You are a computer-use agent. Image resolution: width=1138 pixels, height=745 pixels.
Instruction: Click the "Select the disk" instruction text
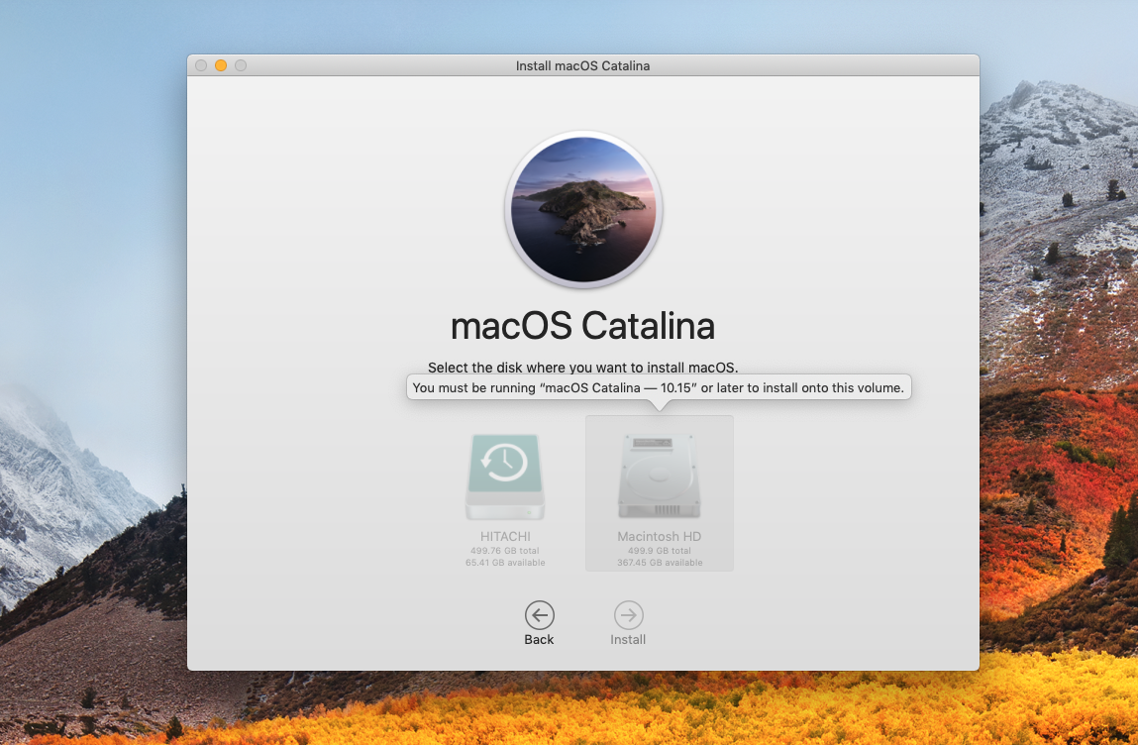tap(582, 368)
